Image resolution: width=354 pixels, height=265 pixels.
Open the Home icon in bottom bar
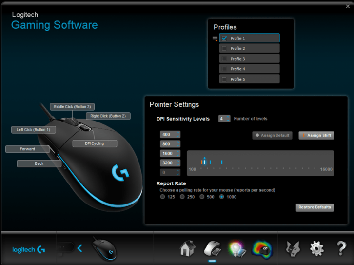[x=188, y=248]
